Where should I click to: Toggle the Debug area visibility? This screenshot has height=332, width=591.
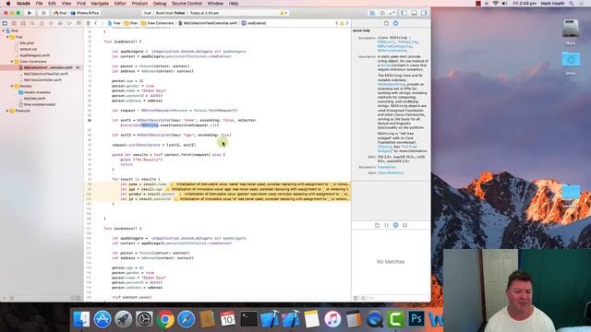pyautogui.click(x=414, y=13)
